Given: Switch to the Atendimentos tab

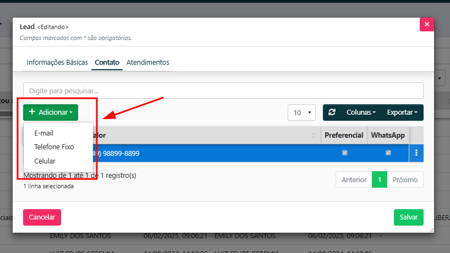Looking at the screenshot, I should 147,63.
